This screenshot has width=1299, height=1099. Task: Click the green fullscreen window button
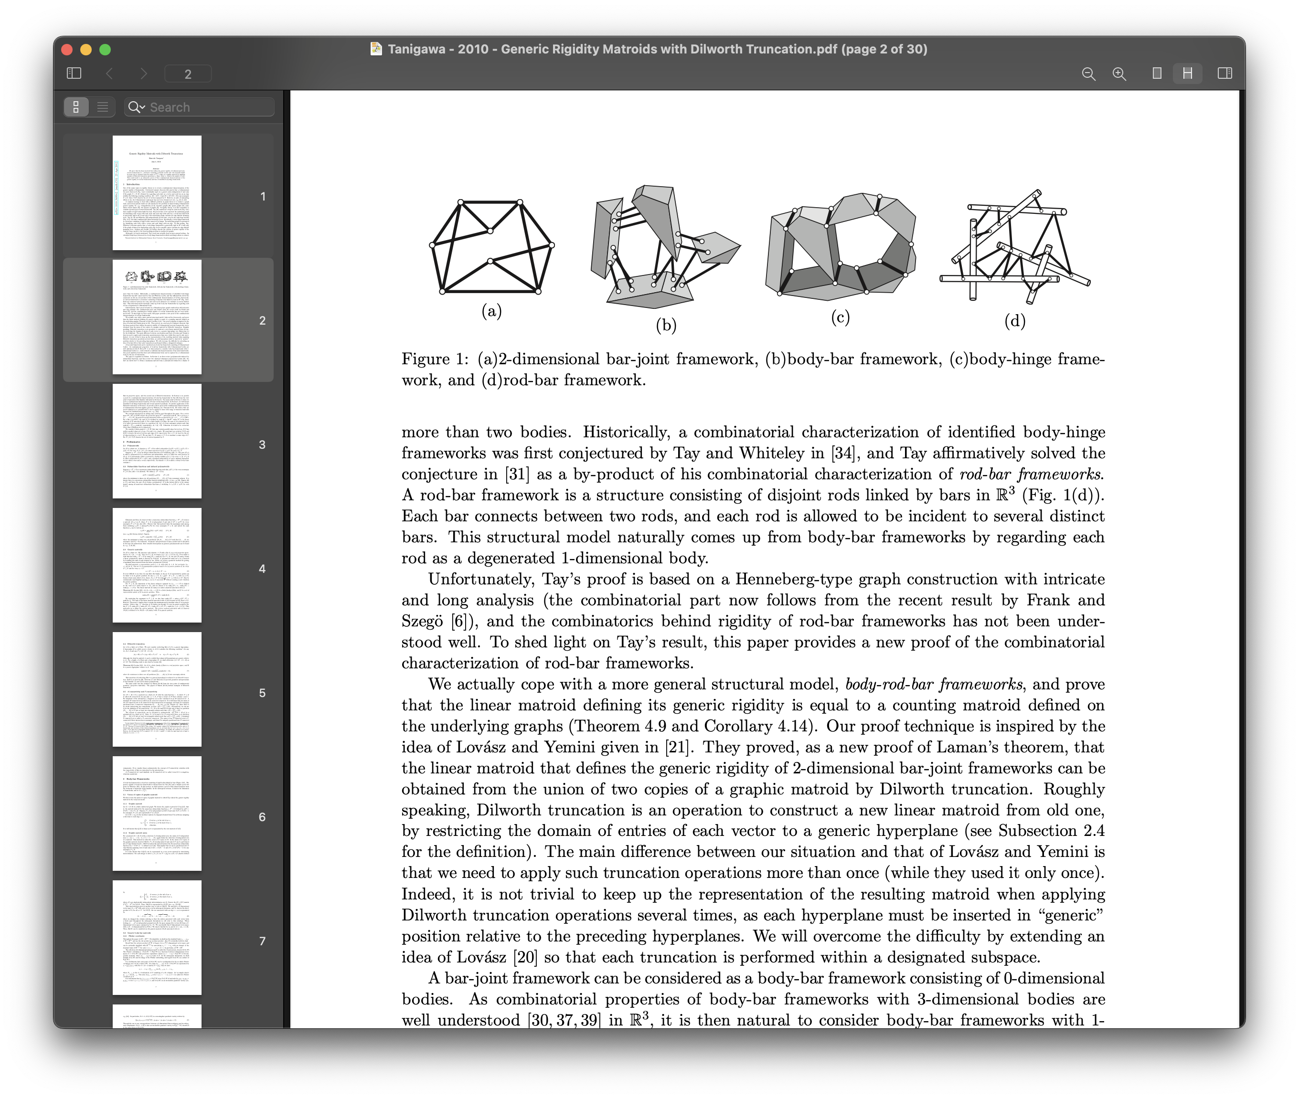106,49
